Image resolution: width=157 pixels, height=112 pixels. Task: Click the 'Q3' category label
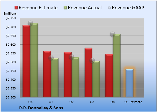(x=92, y=102)
